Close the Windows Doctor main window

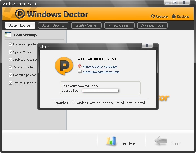184,3
